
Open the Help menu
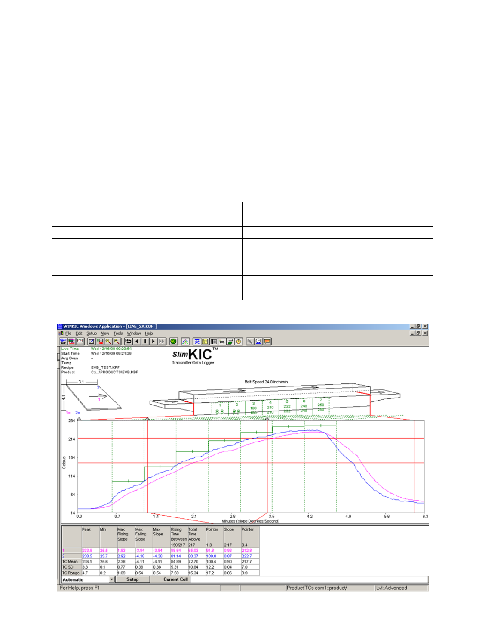pyautogui.click(x=149, y=333)
